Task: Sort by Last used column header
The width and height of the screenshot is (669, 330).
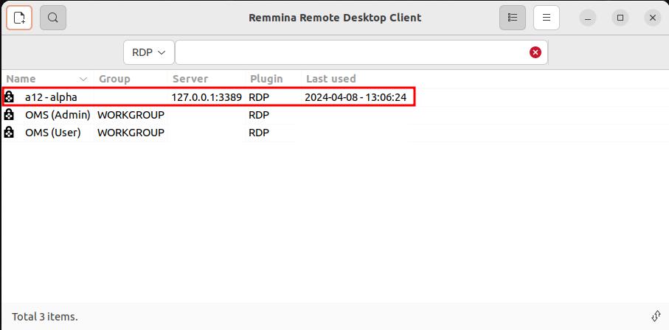Action: tap(330, 79)
